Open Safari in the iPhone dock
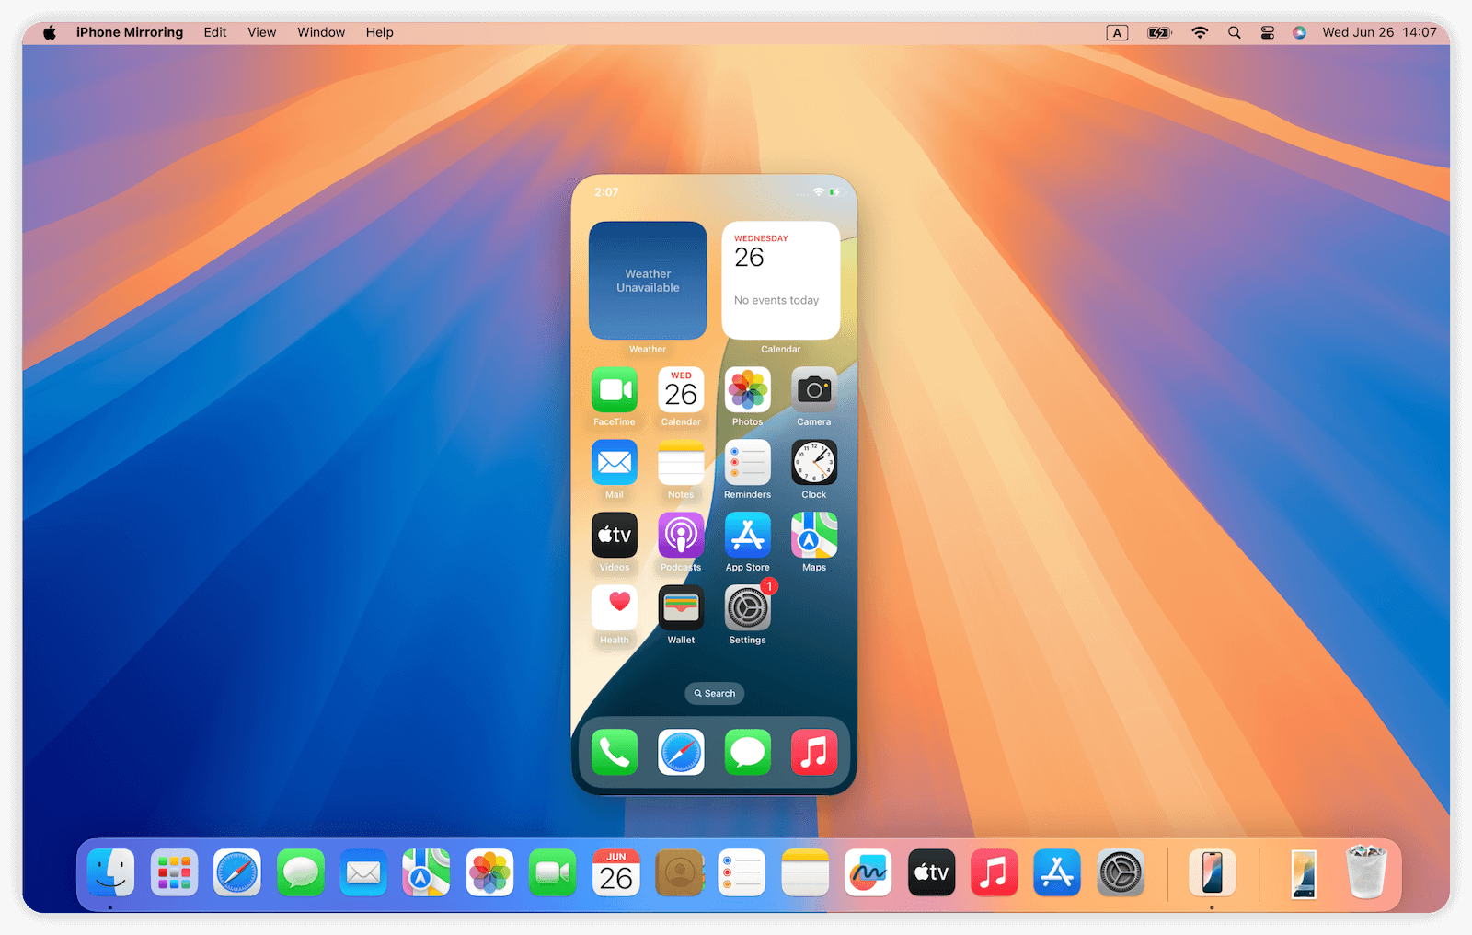The height and width of the screenshot is (935, 1472). [x=681, y=753]
